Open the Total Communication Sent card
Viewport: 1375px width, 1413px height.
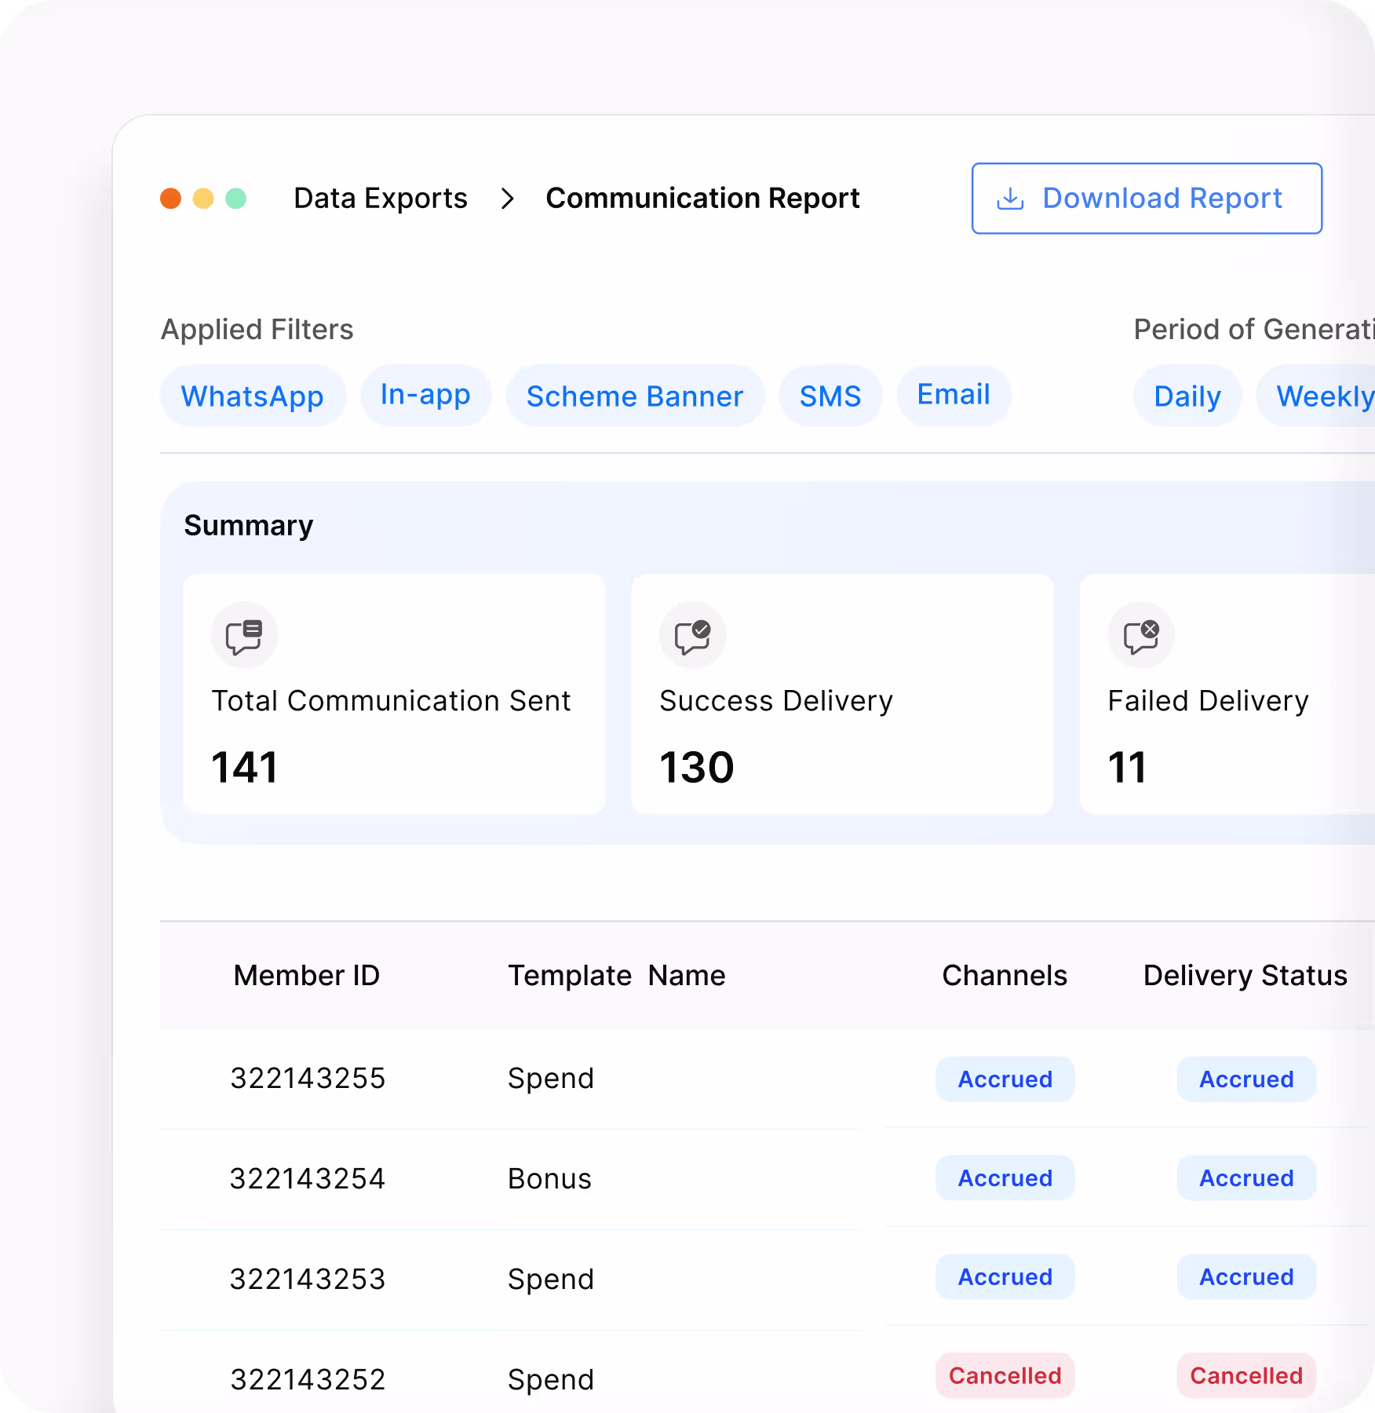(394, 694)
